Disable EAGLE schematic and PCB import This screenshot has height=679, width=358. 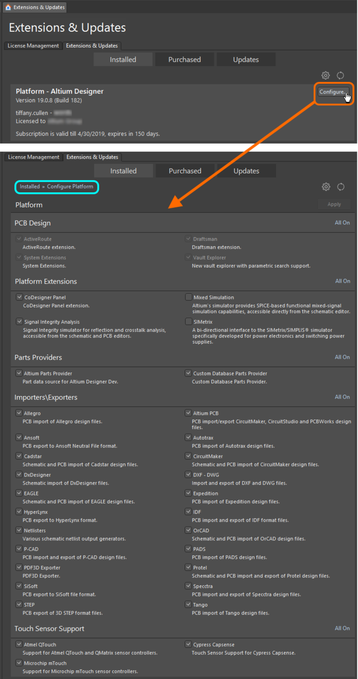(x=18, y=493)
